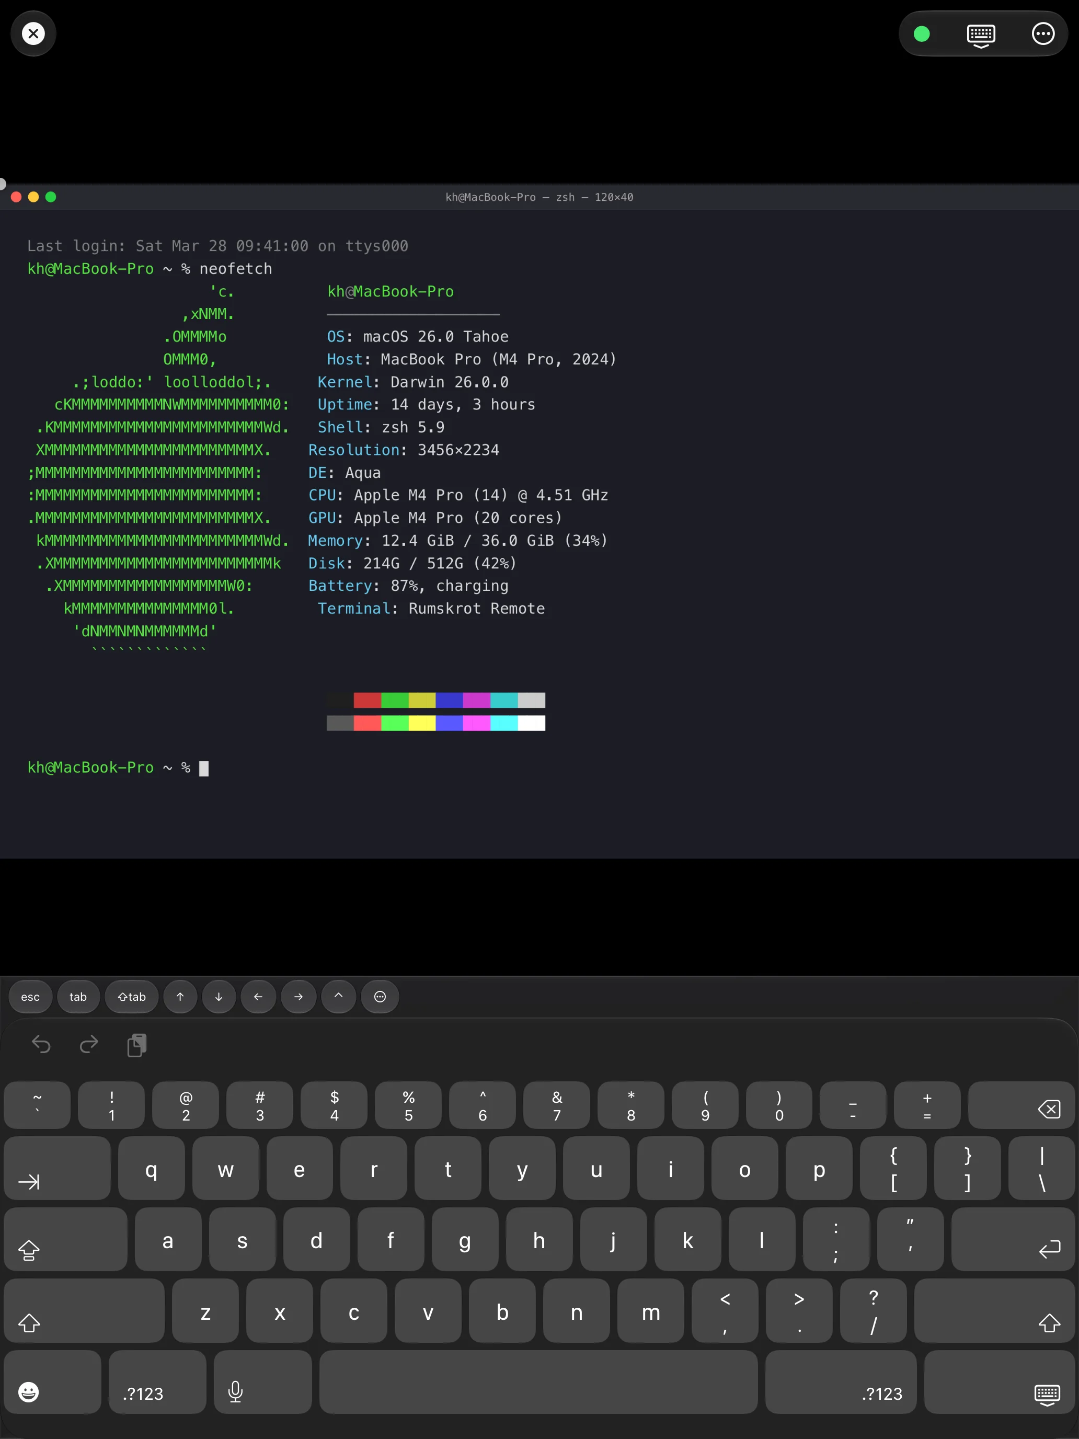Tap the return key
The image size is (1079, 1439).
(1013, 1239)
